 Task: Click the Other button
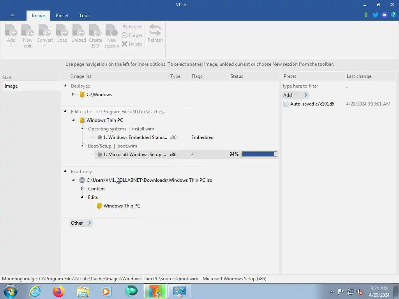pos(81,223)
